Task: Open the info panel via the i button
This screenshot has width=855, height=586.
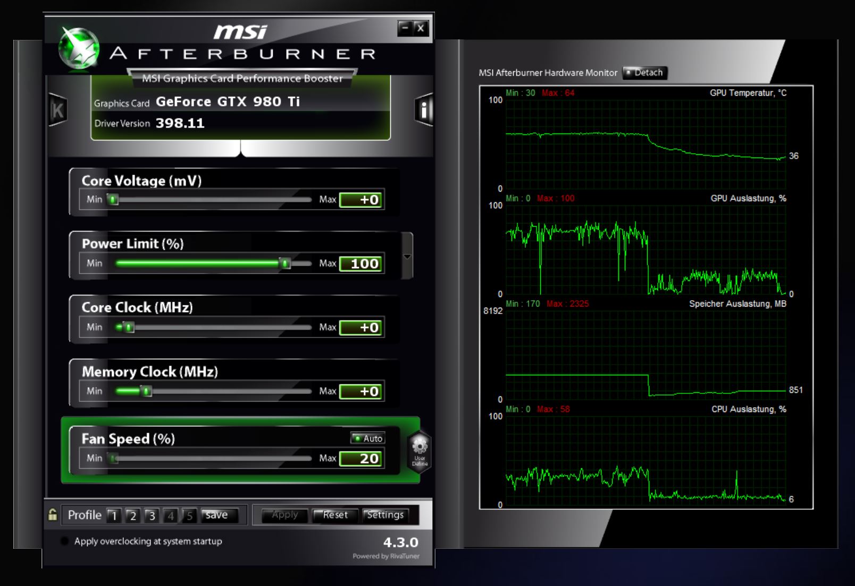Action: 424,110
